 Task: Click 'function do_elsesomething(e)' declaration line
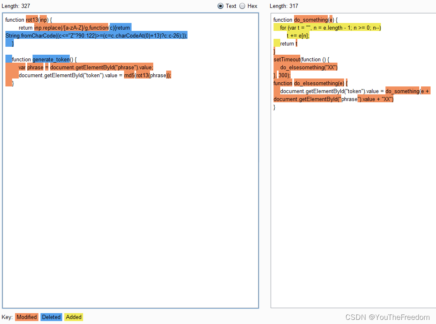tap(311, 83)
